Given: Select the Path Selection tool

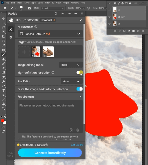Looking at the screenshot, I should pyautogui.click(x=3, y=95).
